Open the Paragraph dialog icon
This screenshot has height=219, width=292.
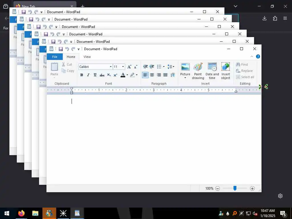(173, 75)
